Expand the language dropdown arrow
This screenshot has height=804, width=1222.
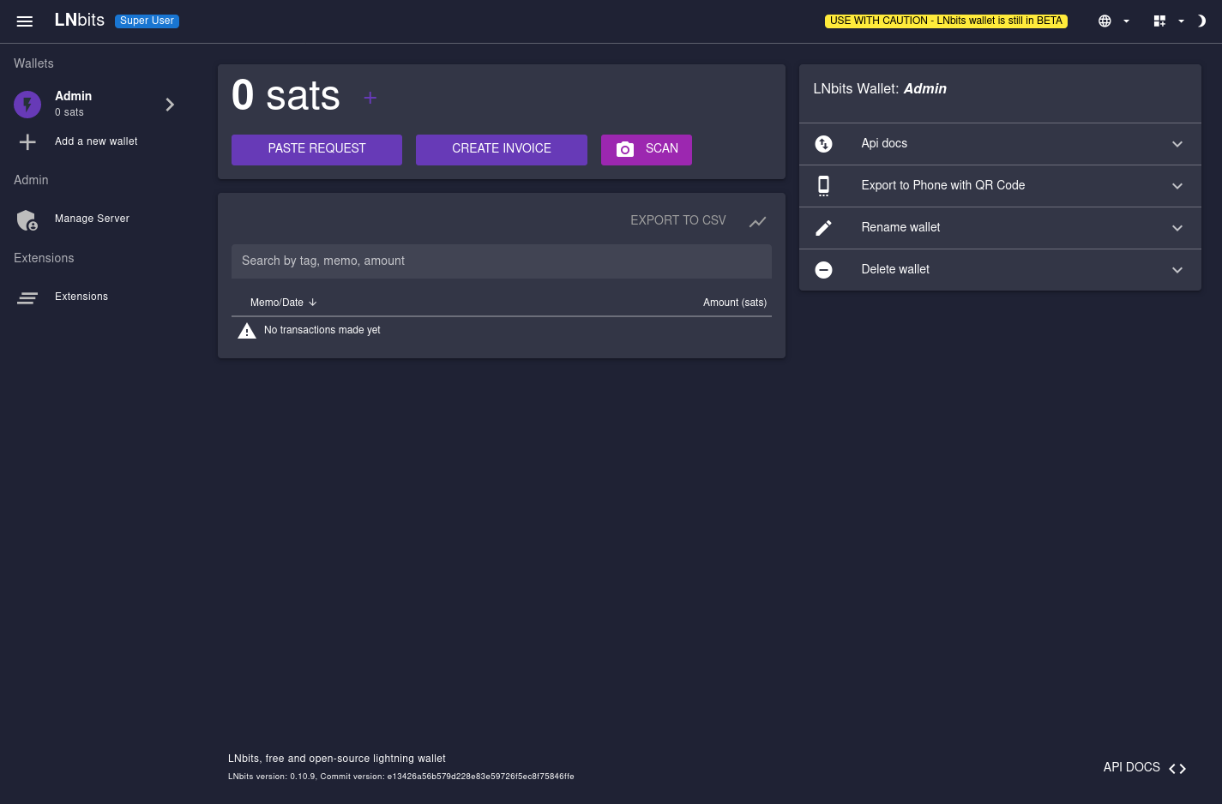(x=1126, y=21)
